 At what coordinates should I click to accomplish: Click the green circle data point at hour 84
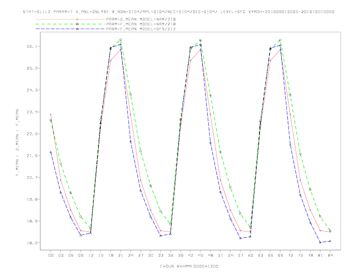[330, 230]
